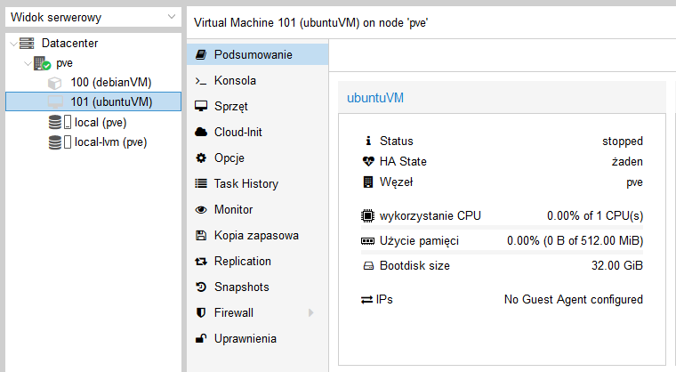The image size is (676, 372).
Task: Open the Widok serwerowy view dropdown
Action: [x=93, y=17]
